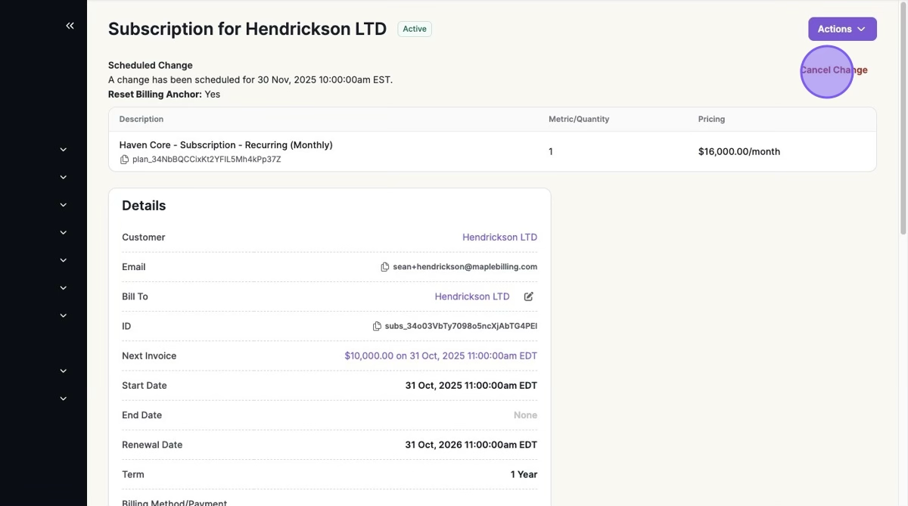Open the Hendrickson LTD Bill To link
908x506 pixels.
pyautogui.click(x=472, y=296)
